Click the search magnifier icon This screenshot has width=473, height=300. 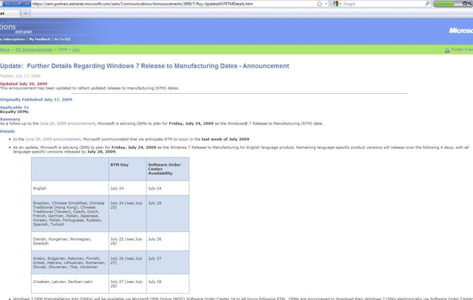coord(427,4)
